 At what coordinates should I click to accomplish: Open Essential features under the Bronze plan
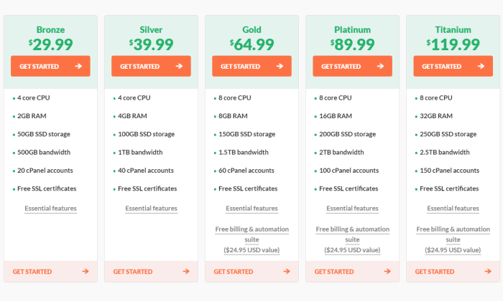pyautogui.click(x=51, y=209)
